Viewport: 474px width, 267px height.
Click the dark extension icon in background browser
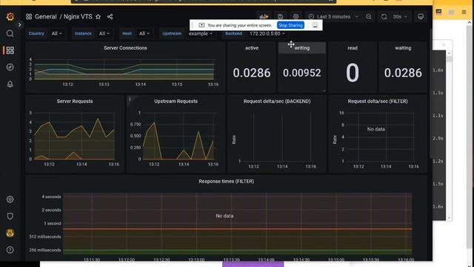coord(438,12)
